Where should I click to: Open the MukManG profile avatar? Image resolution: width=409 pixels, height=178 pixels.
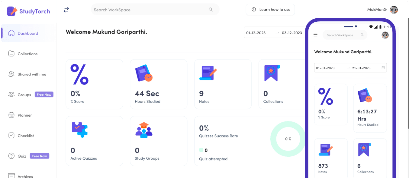coord(394,10)
